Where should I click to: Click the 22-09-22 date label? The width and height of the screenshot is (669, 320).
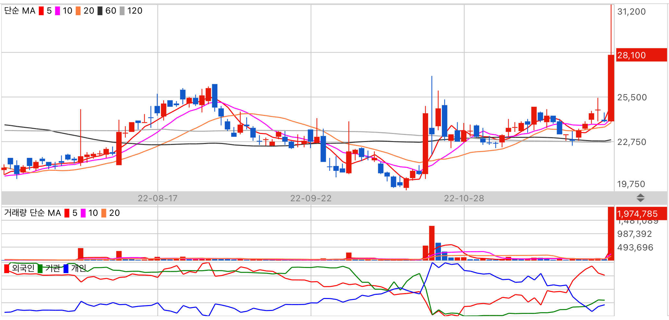point(311,198)
